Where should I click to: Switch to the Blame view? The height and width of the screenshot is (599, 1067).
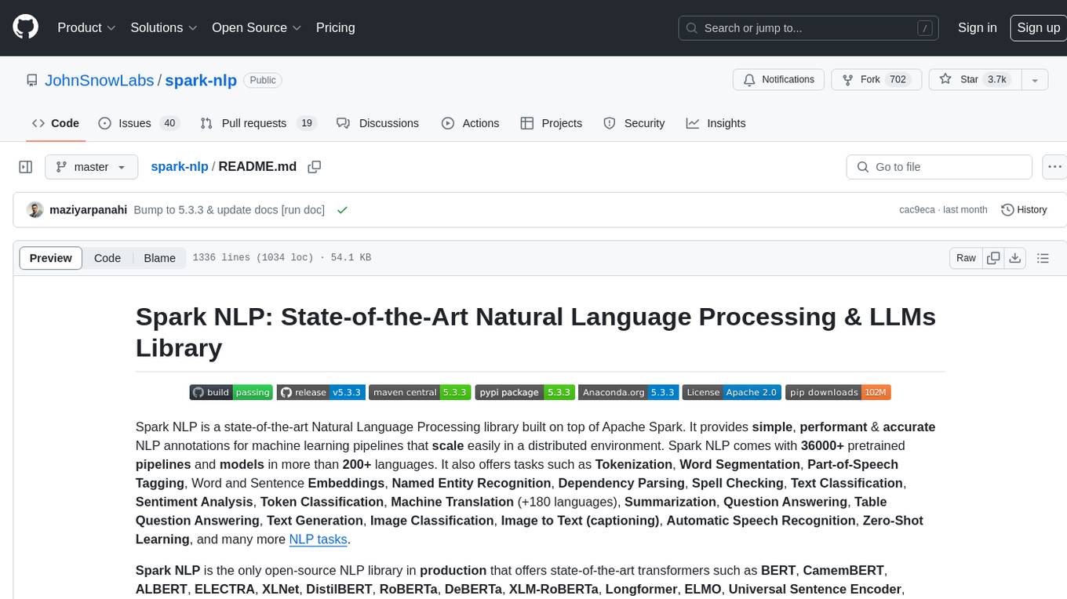tap(159, 258)
